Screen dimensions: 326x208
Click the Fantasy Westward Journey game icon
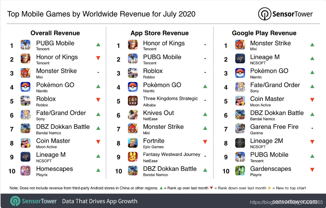point(133,157)
